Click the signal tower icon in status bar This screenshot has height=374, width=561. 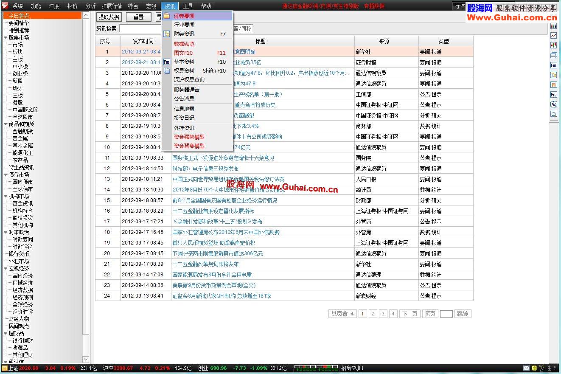click(x=542, y=368)
